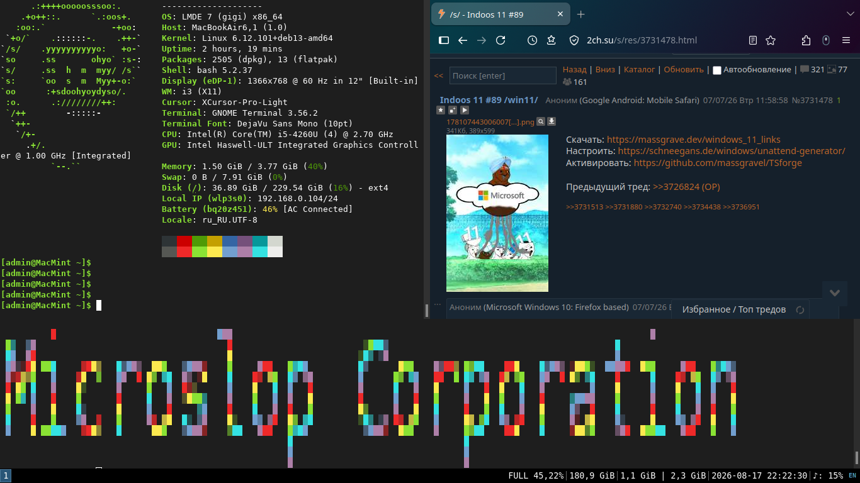
Task: Click reply reference >>3736951
Action: tap(741, 207)
